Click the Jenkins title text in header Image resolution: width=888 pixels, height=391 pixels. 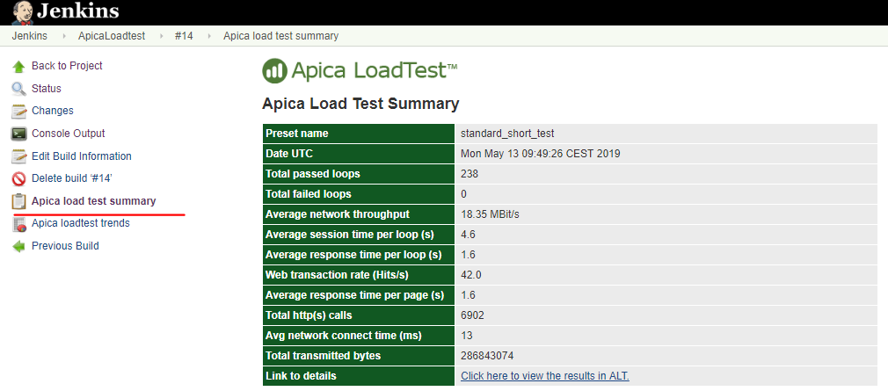pos(78,11)
